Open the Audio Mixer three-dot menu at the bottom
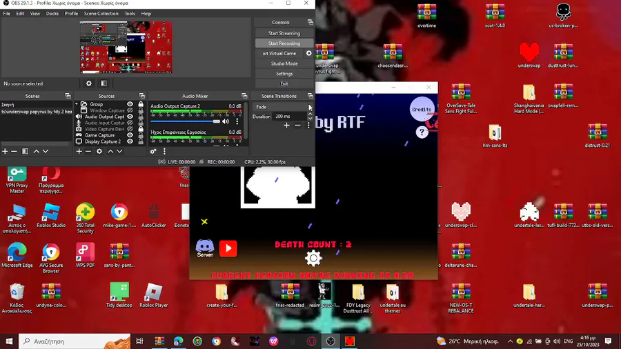The height and width of the screenshot is (349, 621). tap(164, 152)
